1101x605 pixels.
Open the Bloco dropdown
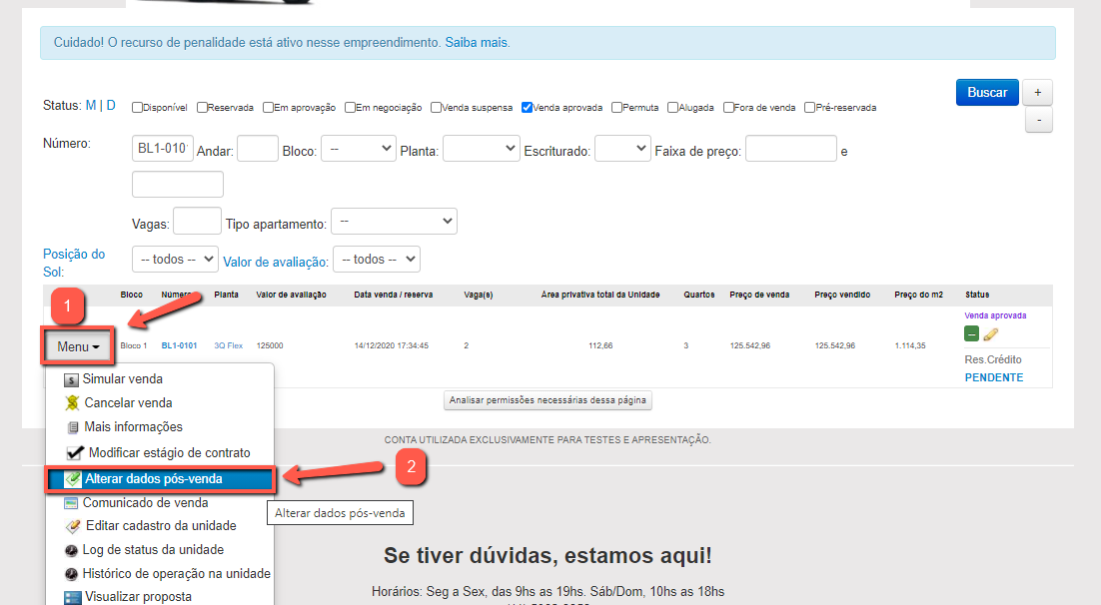click(x=359, y=149)
